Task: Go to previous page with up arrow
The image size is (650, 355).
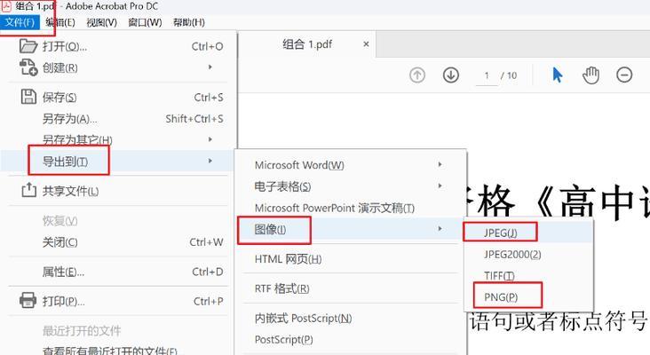Action: pos(417,75)
